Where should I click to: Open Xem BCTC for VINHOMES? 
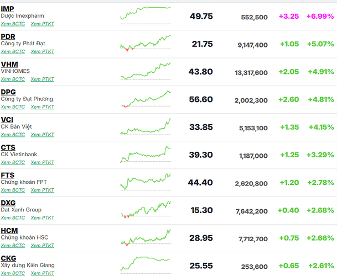[13, 79]
